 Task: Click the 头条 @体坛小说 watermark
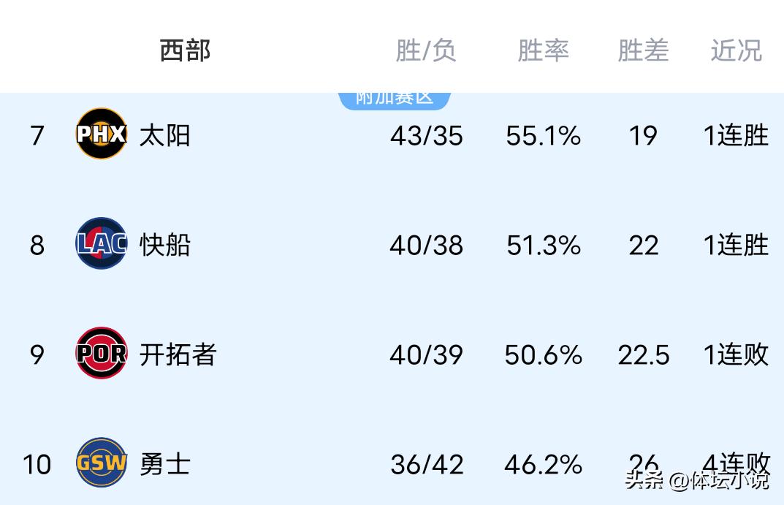(x=696, y=480)
